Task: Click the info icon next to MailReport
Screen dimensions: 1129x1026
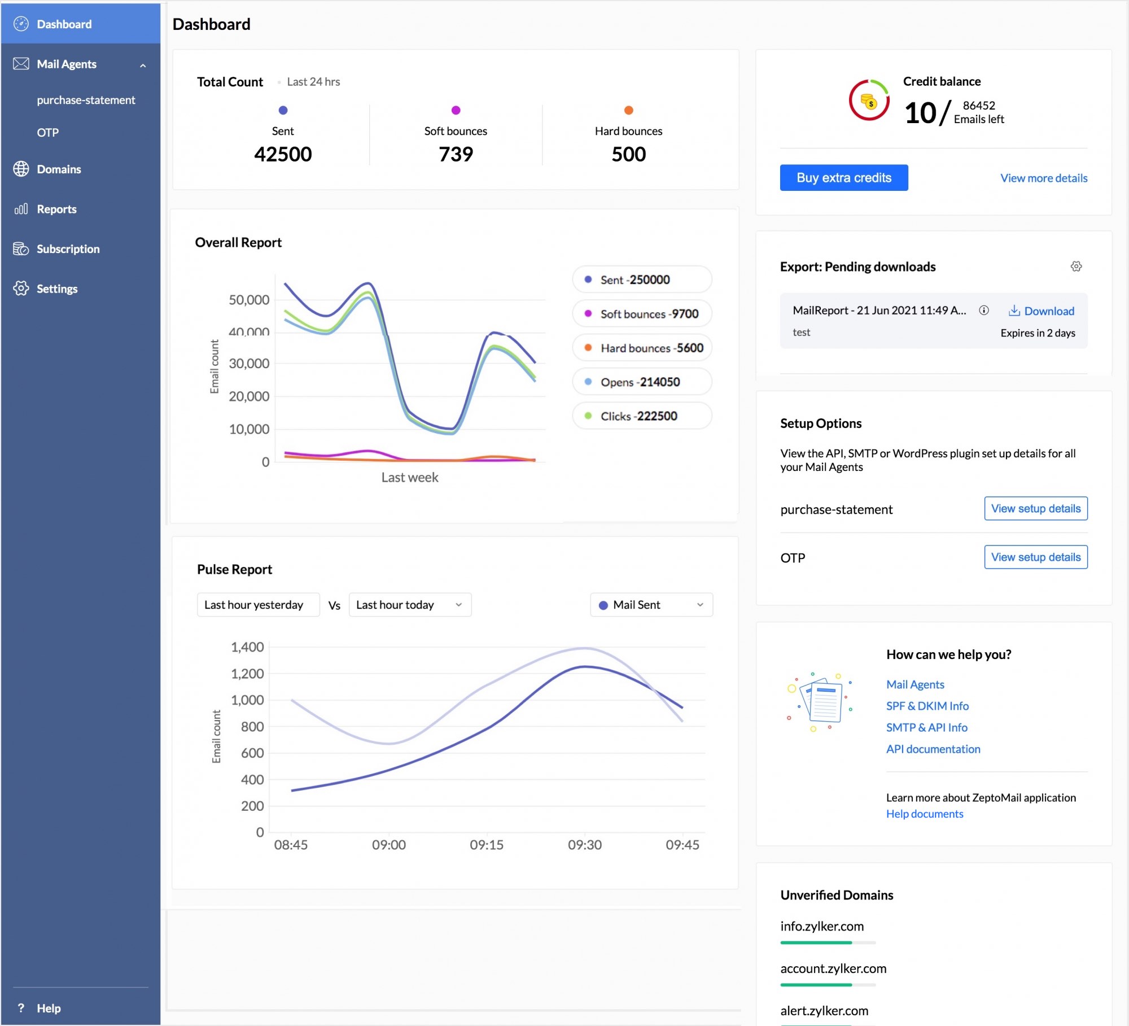Action: pyautogui.click(x=985, y=311)
